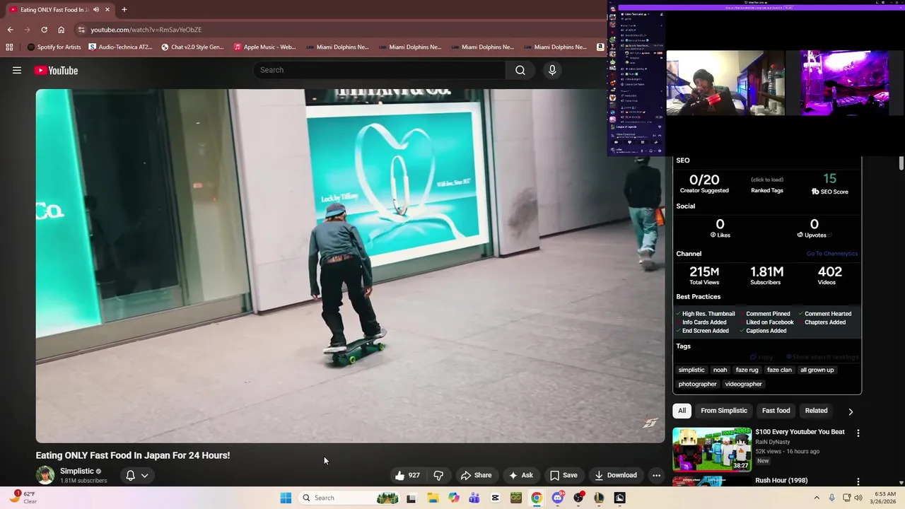The width and height of the screenshot is (905, 509).
Task: Show more filter chips with right arrow
Action: point(851,411)
